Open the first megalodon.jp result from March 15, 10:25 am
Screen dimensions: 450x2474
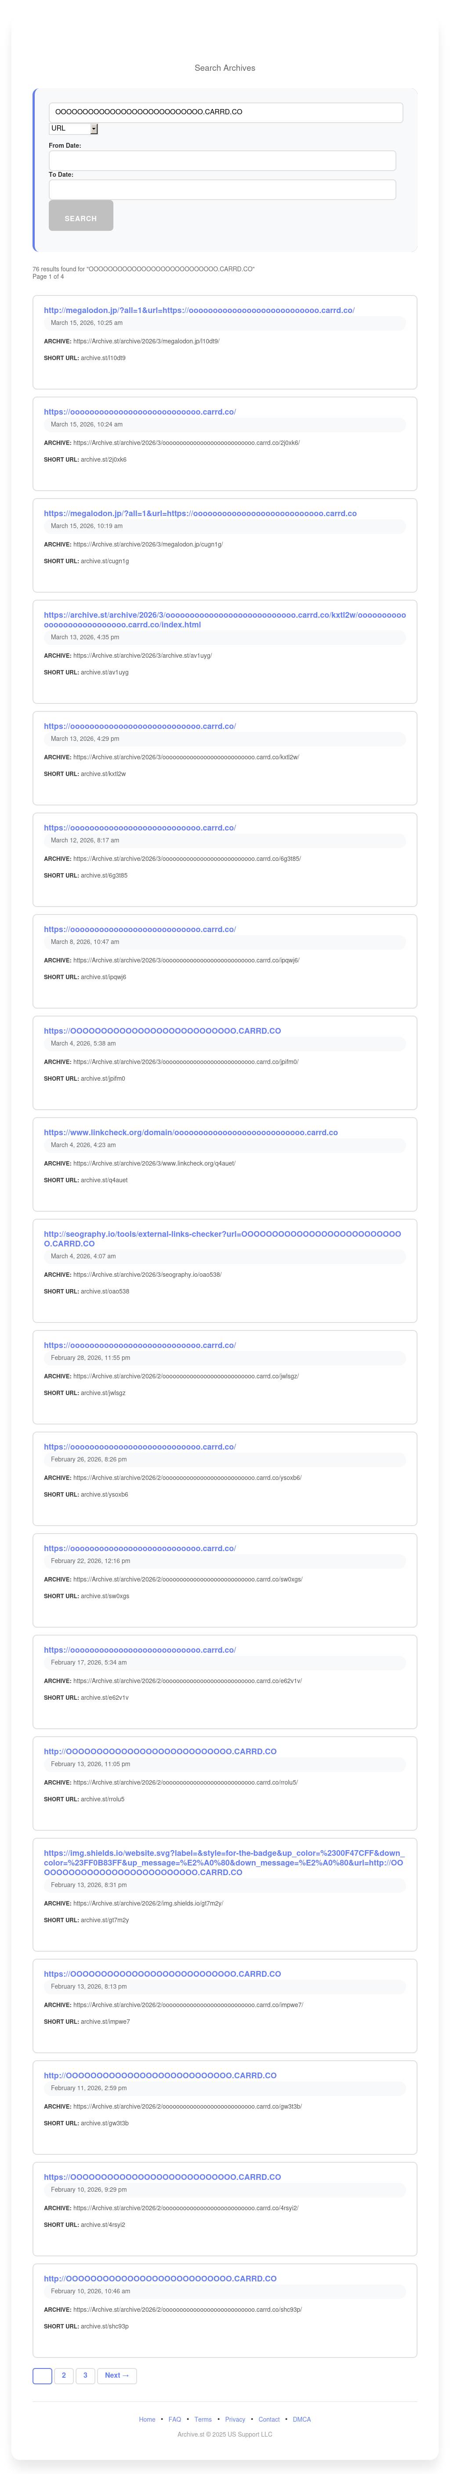[199, 310]
